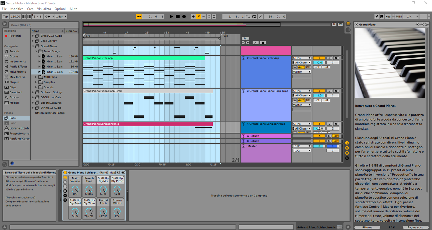Toggle track 4 activator button
The width and height of the screenshot is (432, 230).
pos(319,124)
